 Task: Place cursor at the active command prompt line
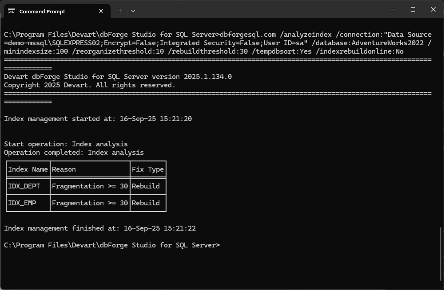tap(221, 245)
